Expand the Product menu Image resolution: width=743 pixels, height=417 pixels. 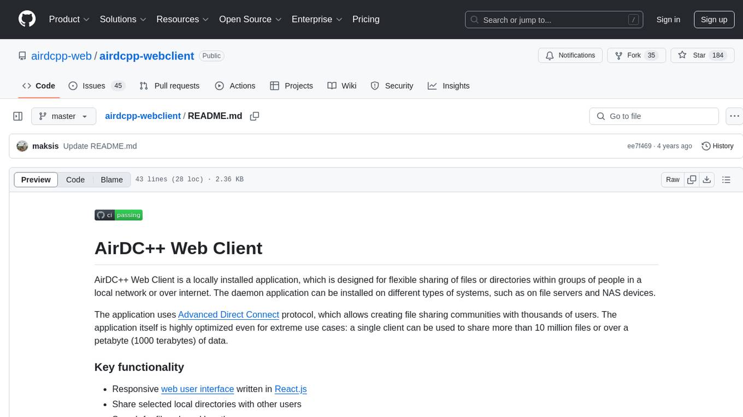[69, 19]
